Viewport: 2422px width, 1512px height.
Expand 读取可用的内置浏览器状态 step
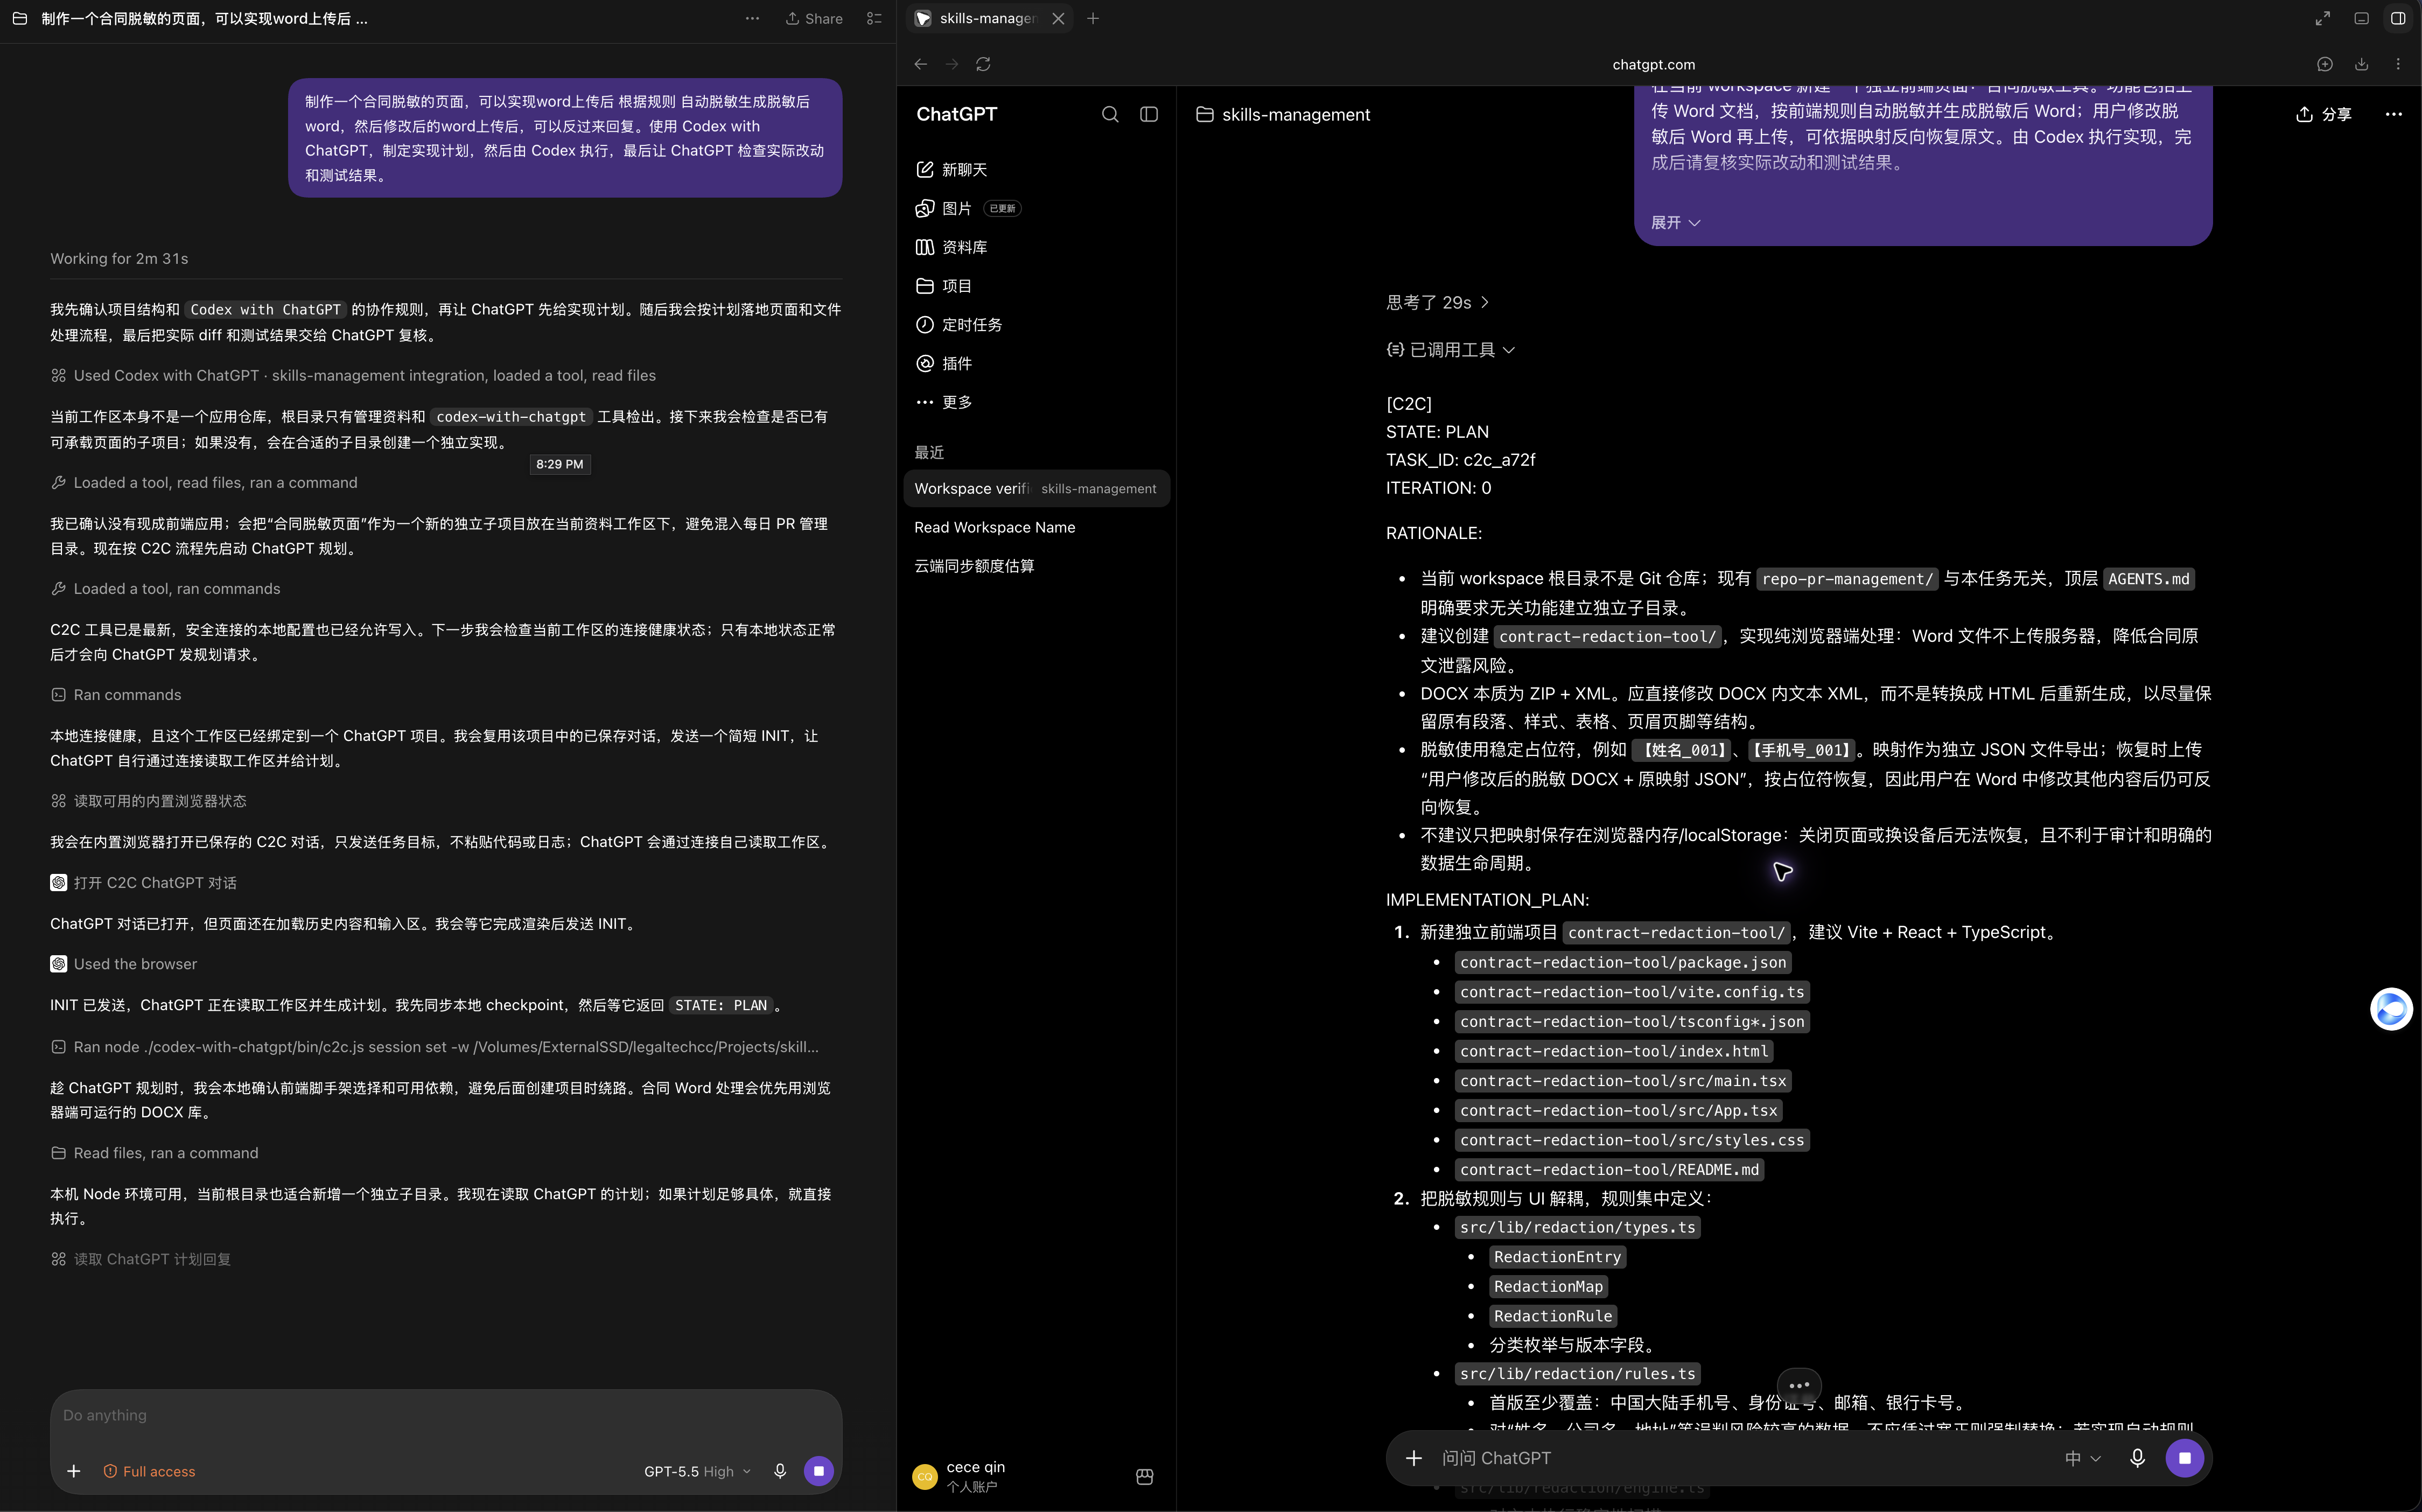pyautogui.click(x=149, y=801)
